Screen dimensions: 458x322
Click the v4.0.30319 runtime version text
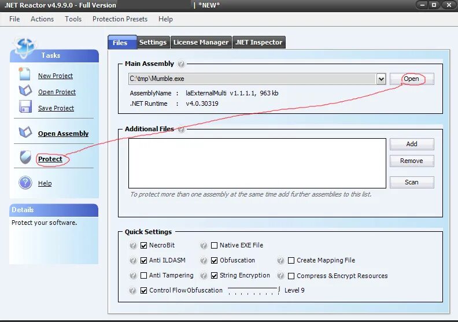tap(202, 103)
